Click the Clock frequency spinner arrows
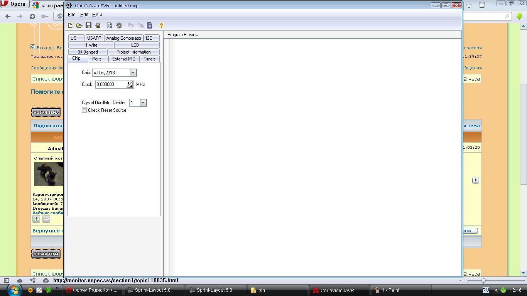The width and height of the screenshot is (527, 296). point(130,84)
